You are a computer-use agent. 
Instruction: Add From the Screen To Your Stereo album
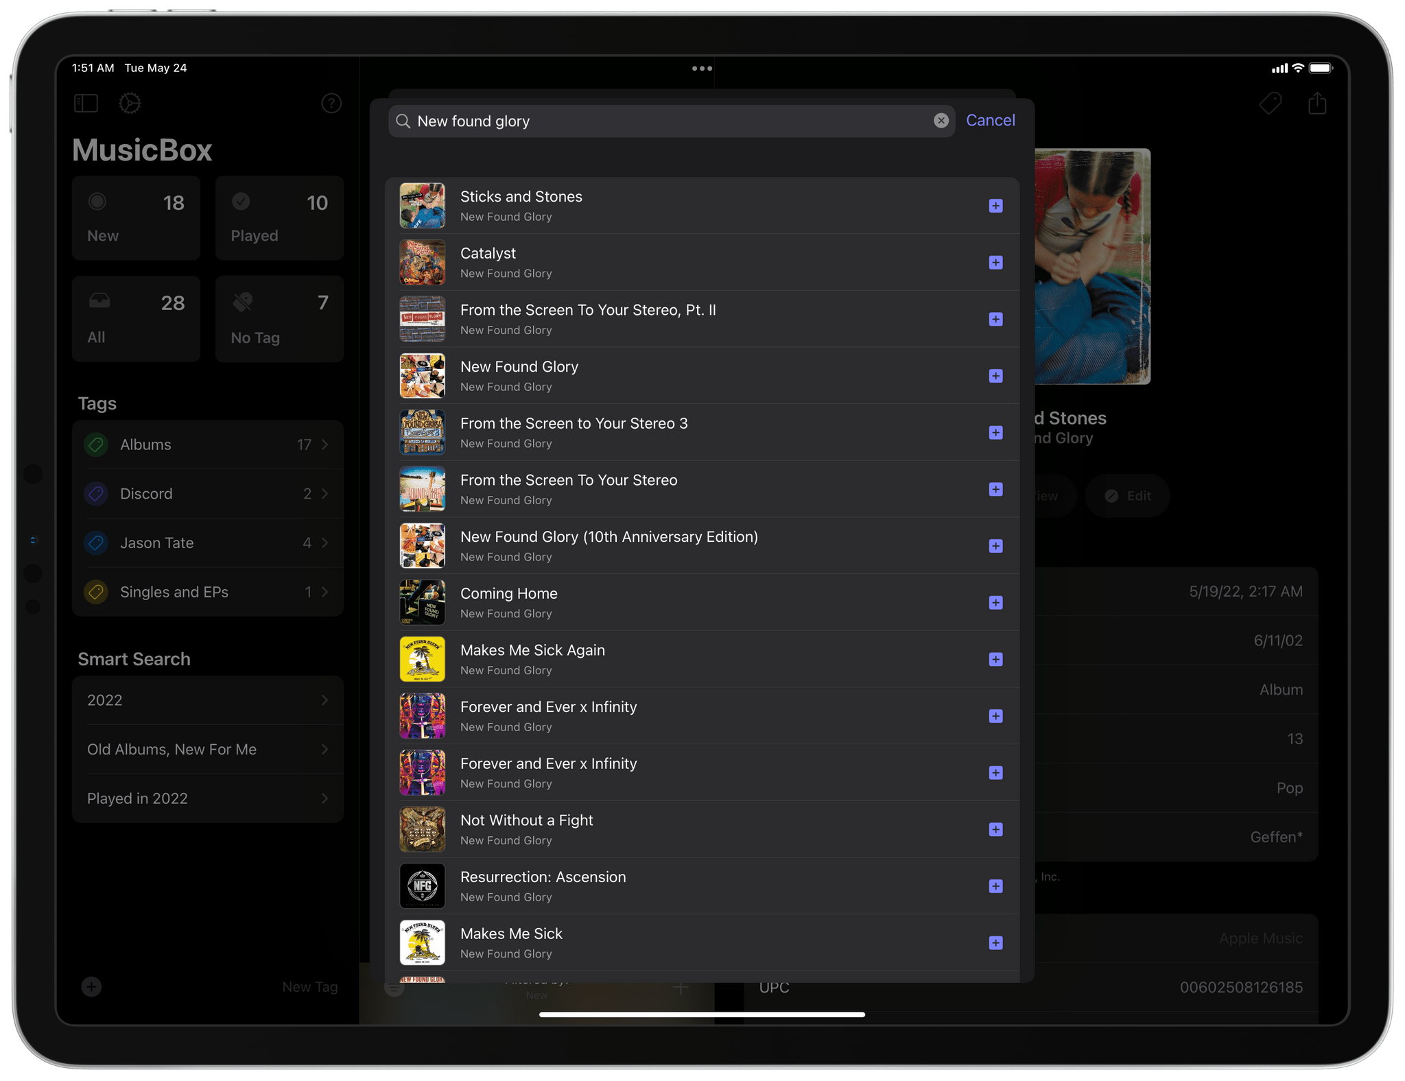pos(995,490)
